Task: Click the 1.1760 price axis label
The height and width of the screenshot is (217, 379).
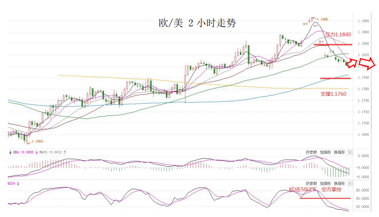Action: (363, 89)
